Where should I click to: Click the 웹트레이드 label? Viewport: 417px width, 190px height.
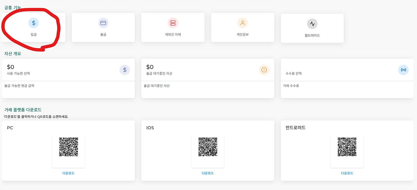click(312, 35)
